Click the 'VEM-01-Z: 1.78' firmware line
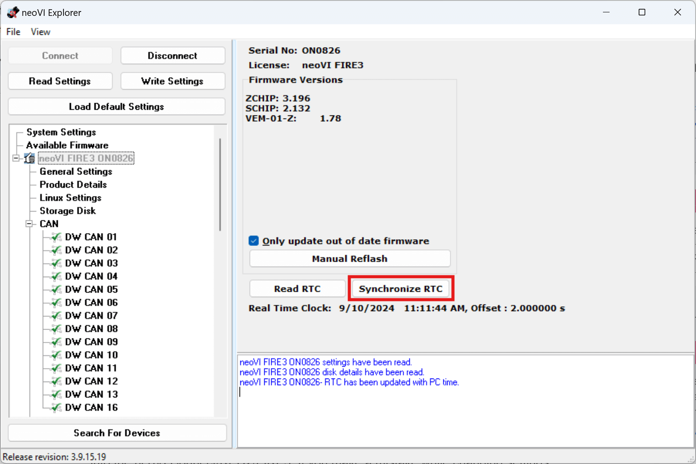This screenshot has height=464, width=696. [293, 119]
